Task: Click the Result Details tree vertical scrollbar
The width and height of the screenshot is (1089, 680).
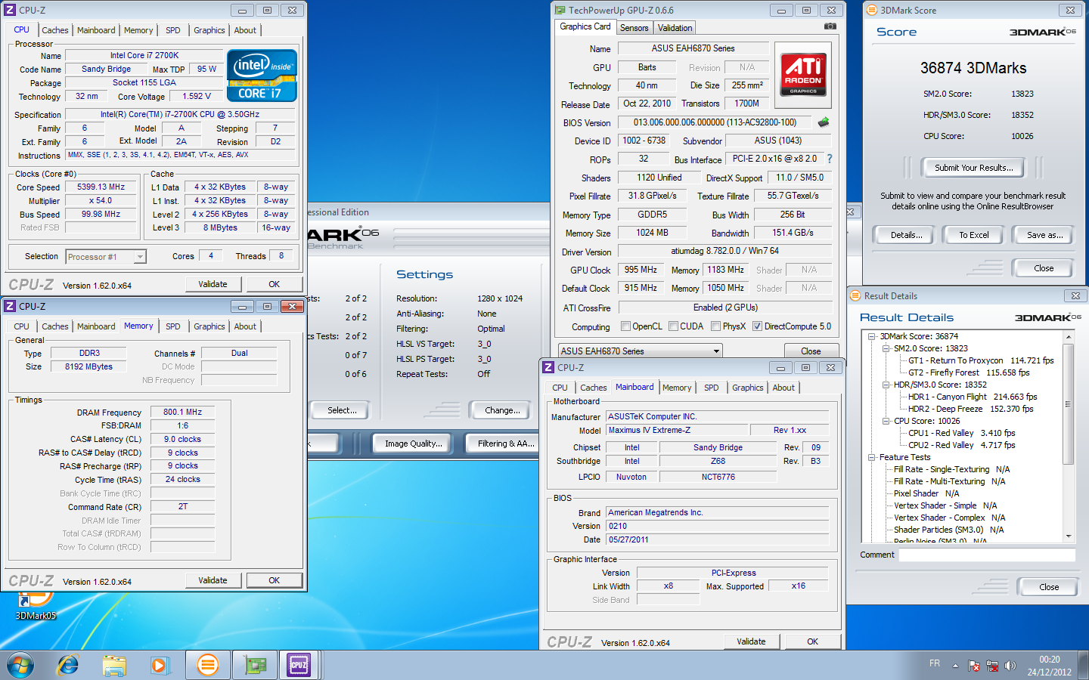Action: click(1069, 436)
